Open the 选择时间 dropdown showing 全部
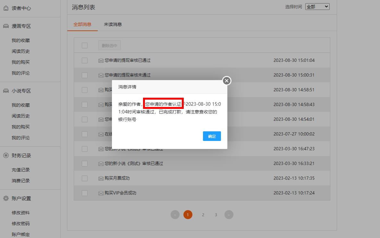 tap(317, 6)
